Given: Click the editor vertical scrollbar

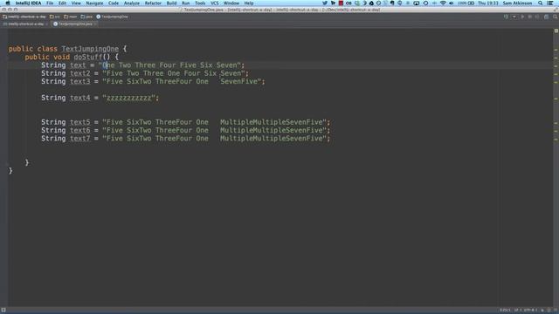Looking at the screenshot, I should 556,167.
